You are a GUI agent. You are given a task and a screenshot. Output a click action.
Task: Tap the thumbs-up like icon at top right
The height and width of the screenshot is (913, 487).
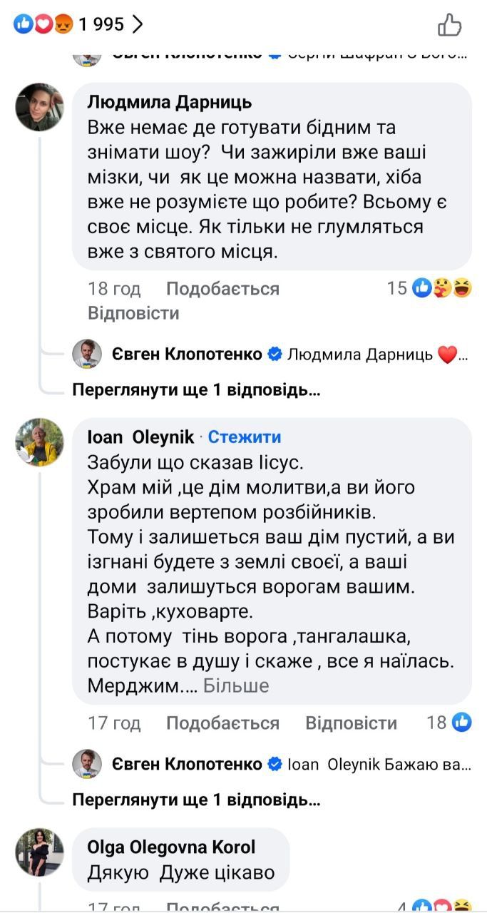[x=449, y=25]
